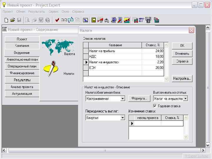Screen dimensions: 212x159
Task: Click the two-checkbox comparison toolbar icon
Action: (64, 20)
